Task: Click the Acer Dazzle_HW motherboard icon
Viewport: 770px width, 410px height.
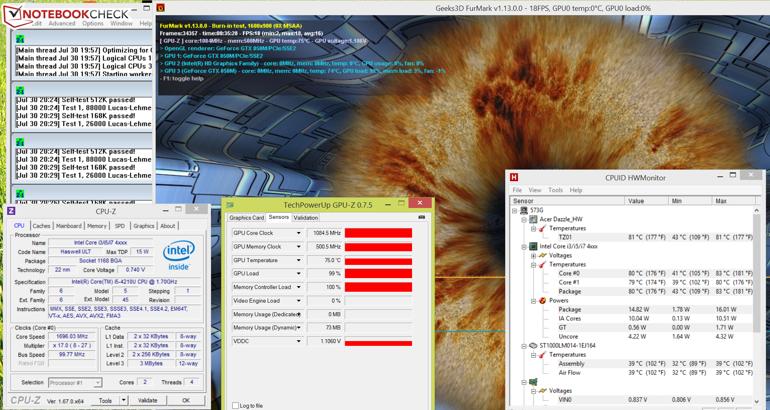Action: tap(533, 219)
